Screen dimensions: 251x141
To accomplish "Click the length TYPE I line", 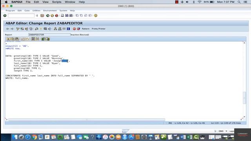I will click(23, 70).
